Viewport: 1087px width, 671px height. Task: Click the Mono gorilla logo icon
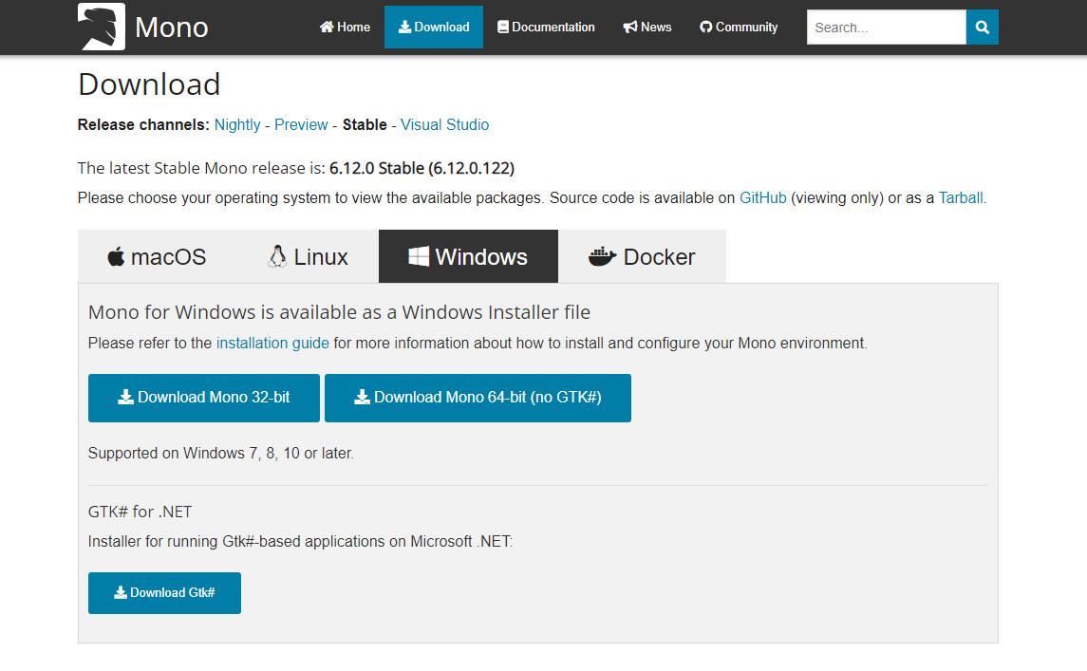tap(102, 27)
